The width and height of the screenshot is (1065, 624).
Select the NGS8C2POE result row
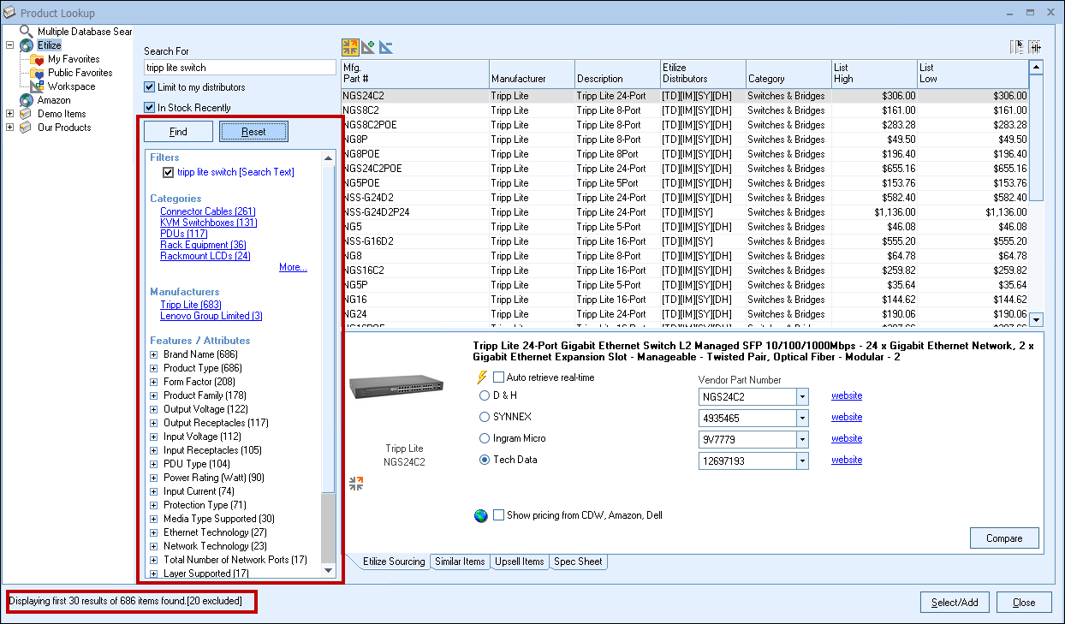(685, 125)
